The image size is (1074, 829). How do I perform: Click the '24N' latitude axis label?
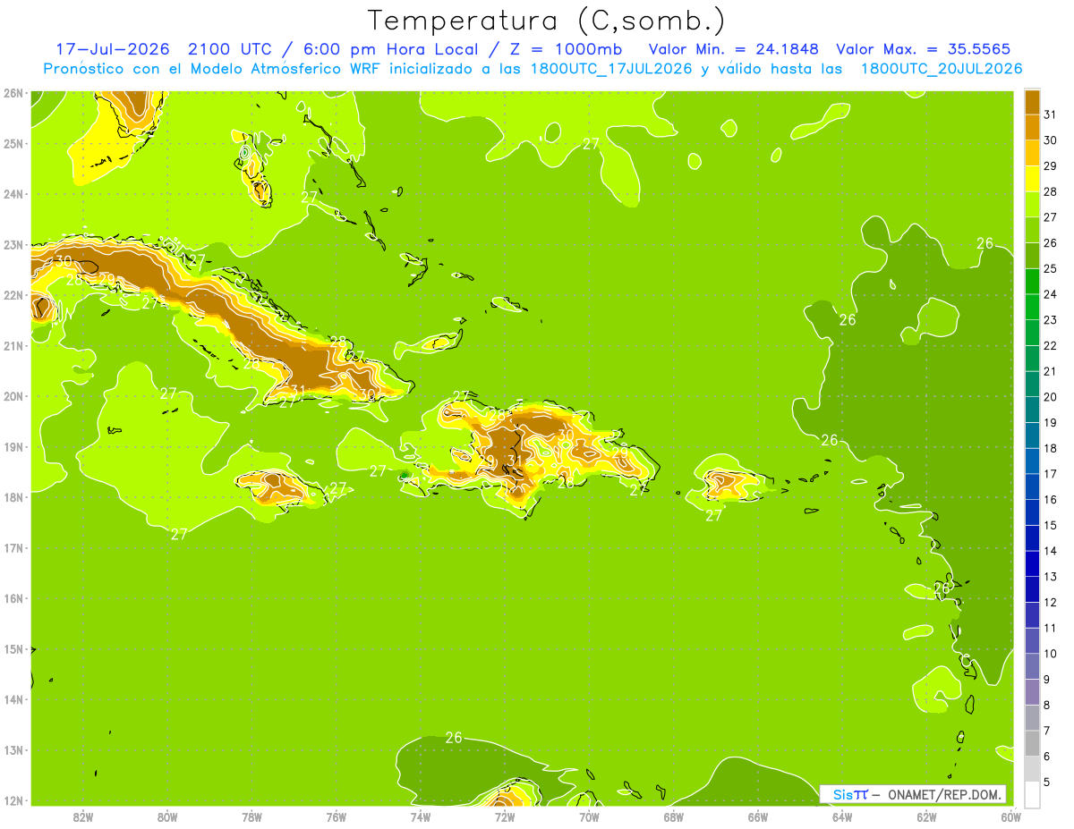coord(13,194)
